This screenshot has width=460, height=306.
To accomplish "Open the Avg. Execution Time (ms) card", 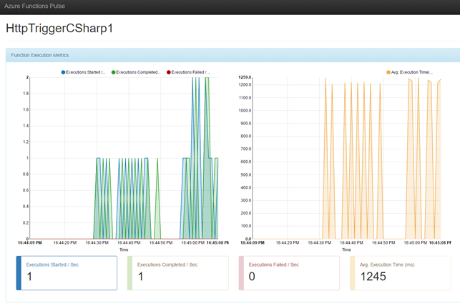I will coord(402,273).
